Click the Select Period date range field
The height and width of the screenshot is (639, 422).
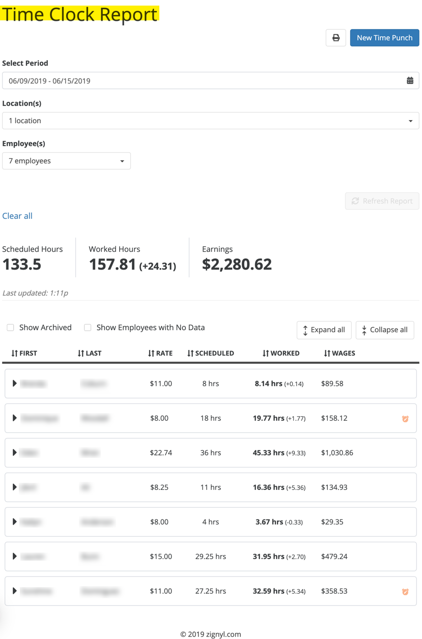coord(204,80)
